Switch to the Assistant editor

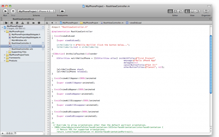coord(175,11)
